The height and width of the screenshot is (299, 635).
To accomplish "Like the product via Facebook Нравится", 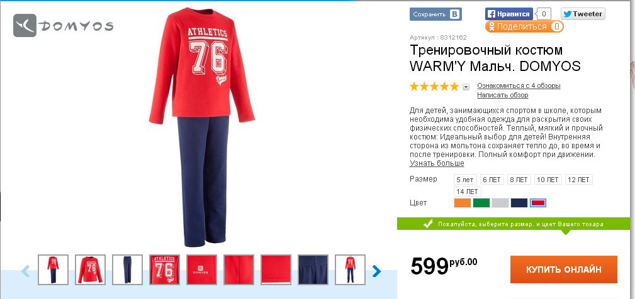I will pyautogui.click(x=509, y=14).
